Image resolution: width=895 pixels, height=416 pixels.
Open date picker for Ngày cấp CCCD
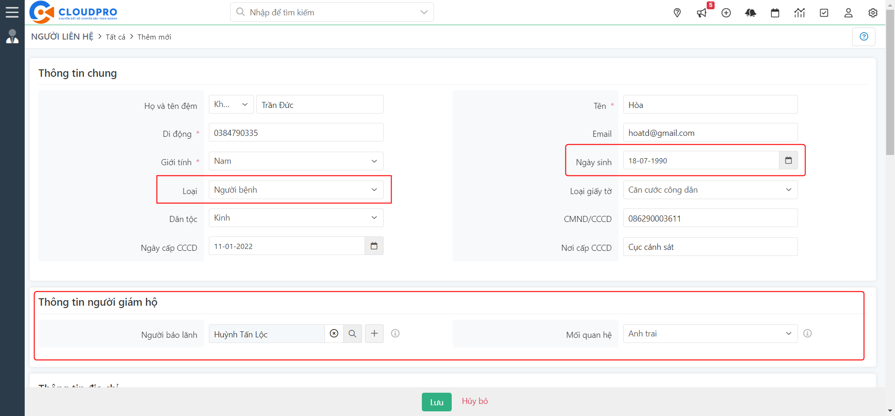pos(374,246)
